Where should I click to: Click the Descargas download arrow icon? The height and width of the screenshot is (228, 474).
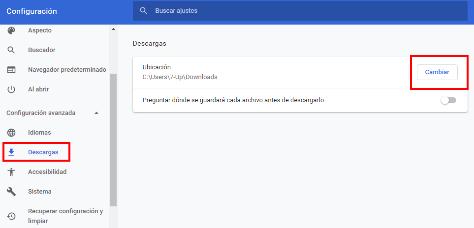[x=11, y=152]
